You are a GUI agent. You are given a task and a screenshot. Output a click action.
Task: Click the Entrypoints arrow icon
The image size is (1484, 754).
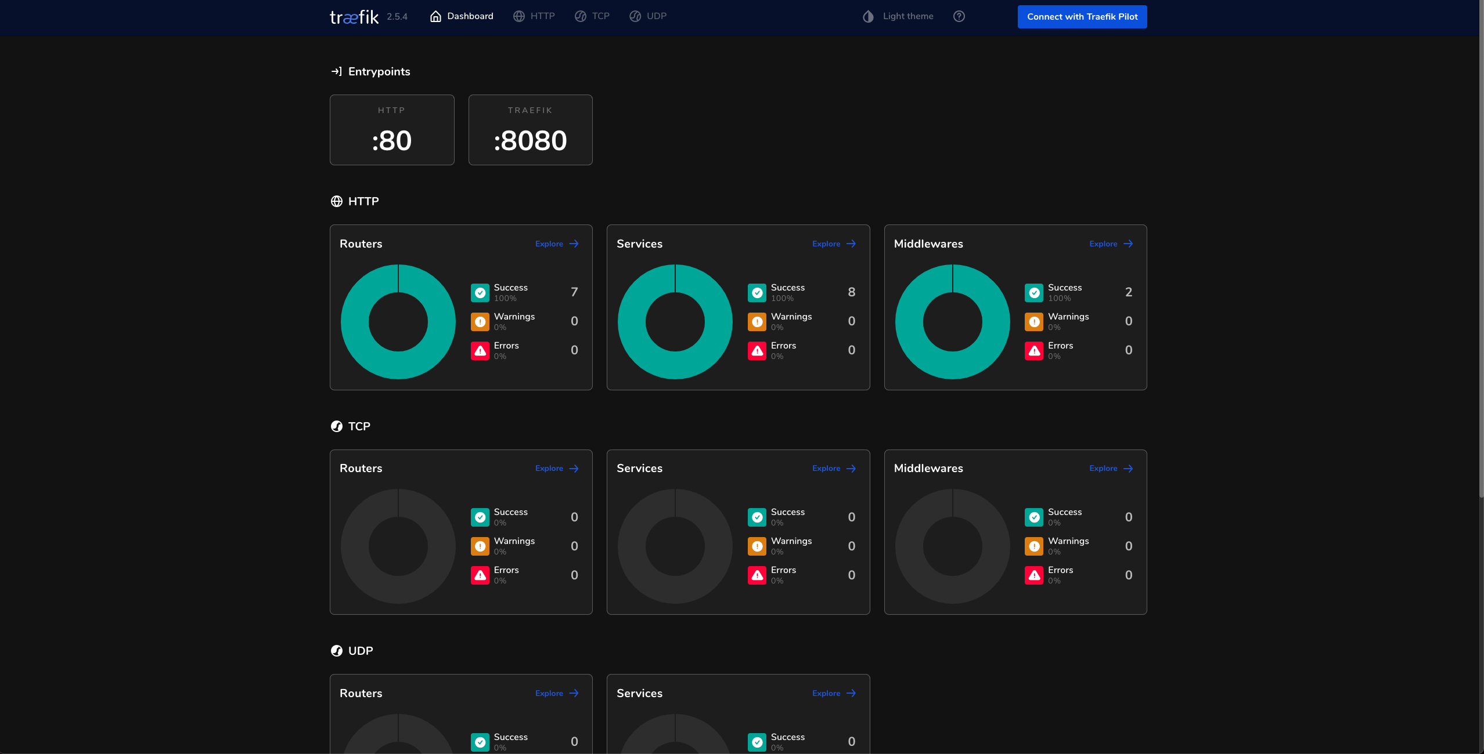(x=336, y=71)
